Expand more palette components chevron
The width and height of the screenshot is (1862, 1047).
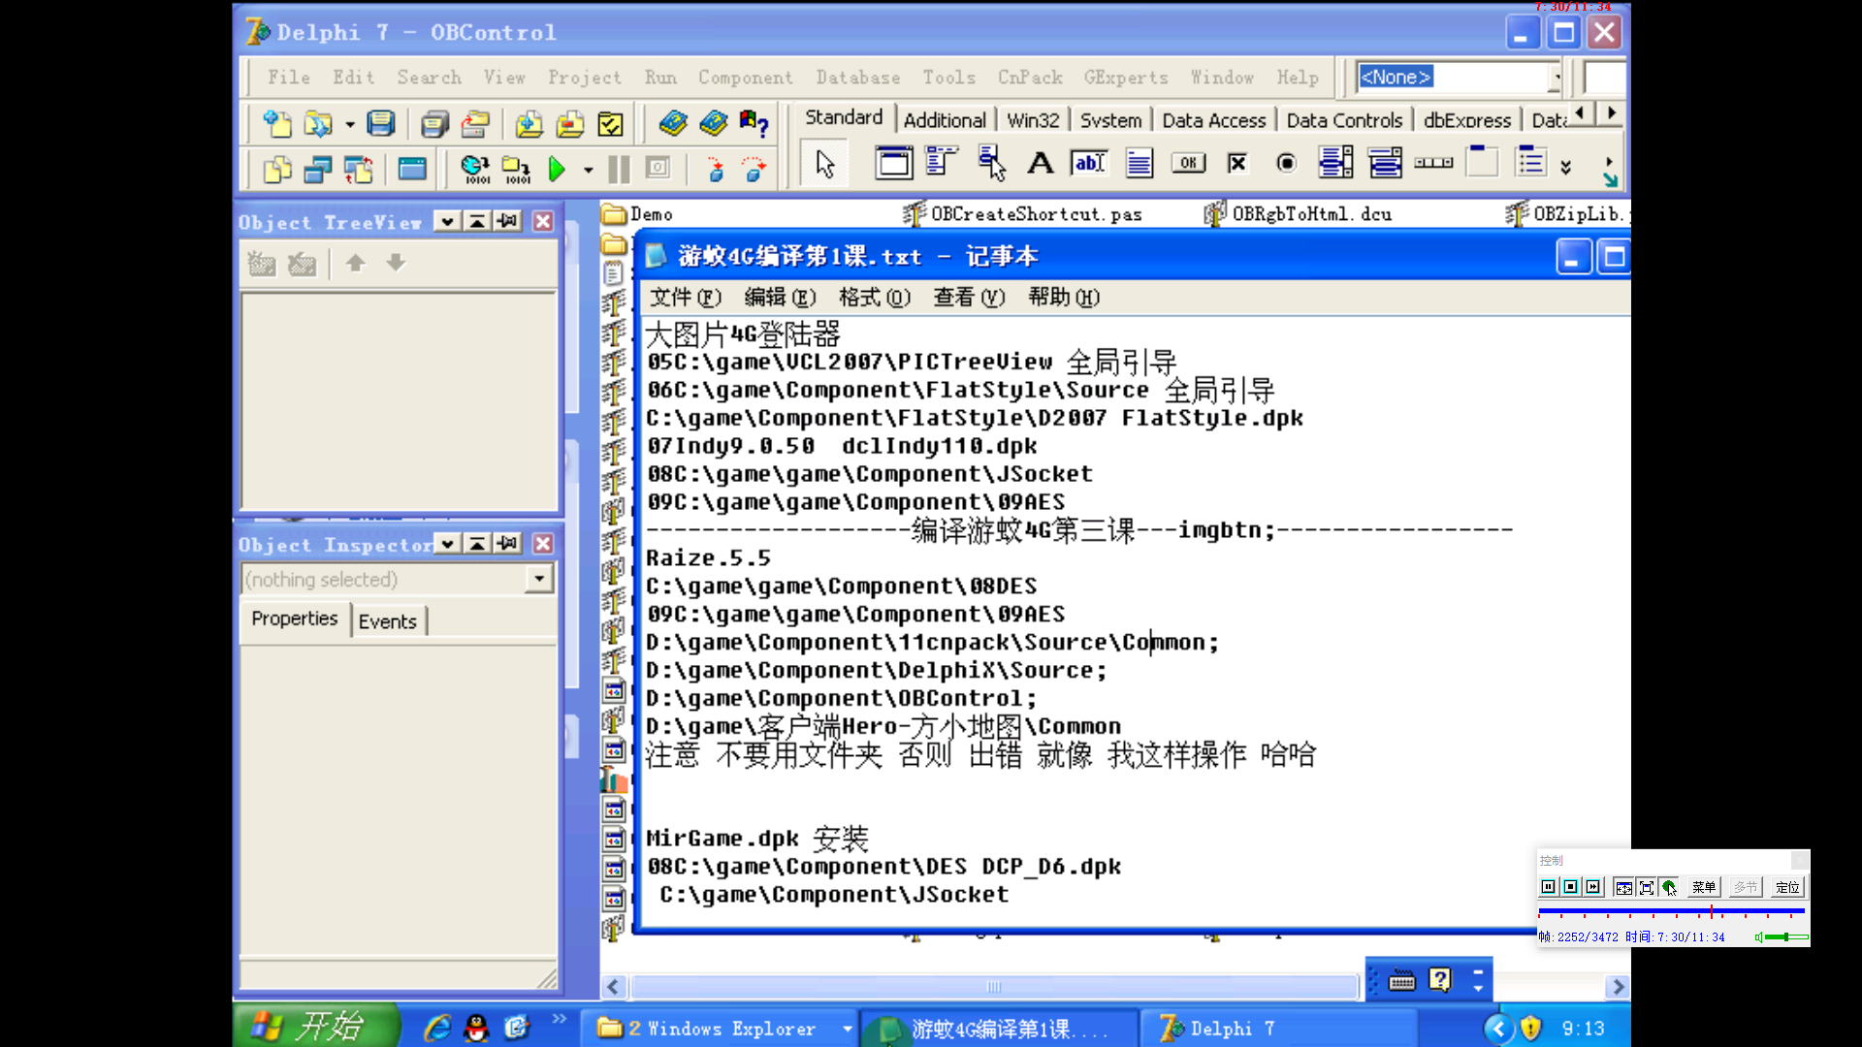point(1565,167)
